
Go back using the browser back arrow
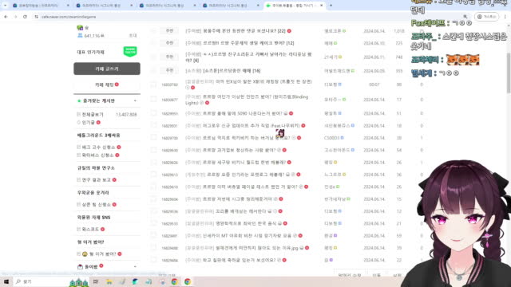pyautogui.click(x=6, y=17)
